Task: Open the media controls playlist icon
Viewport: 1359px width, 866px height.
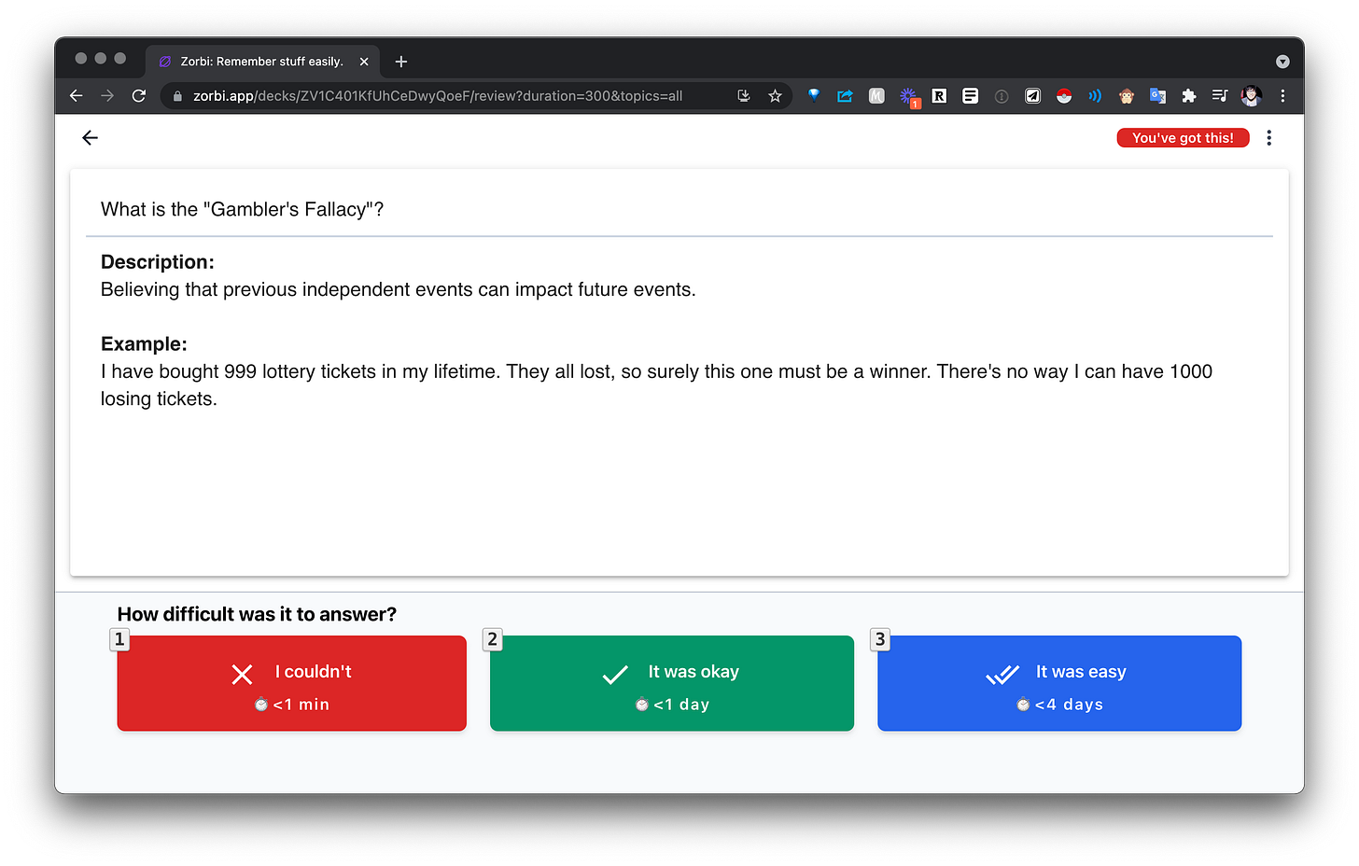Action: click(1220, 96)
